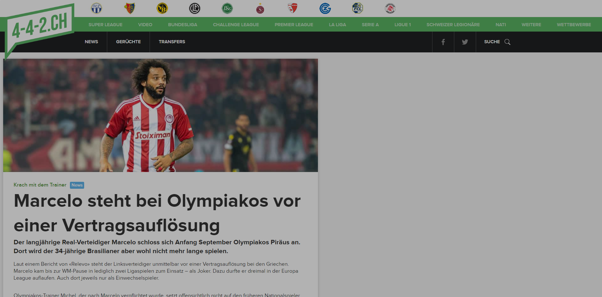Open the Servette FC club logo
The image size is (602, 297).
(x=260, y=8)
